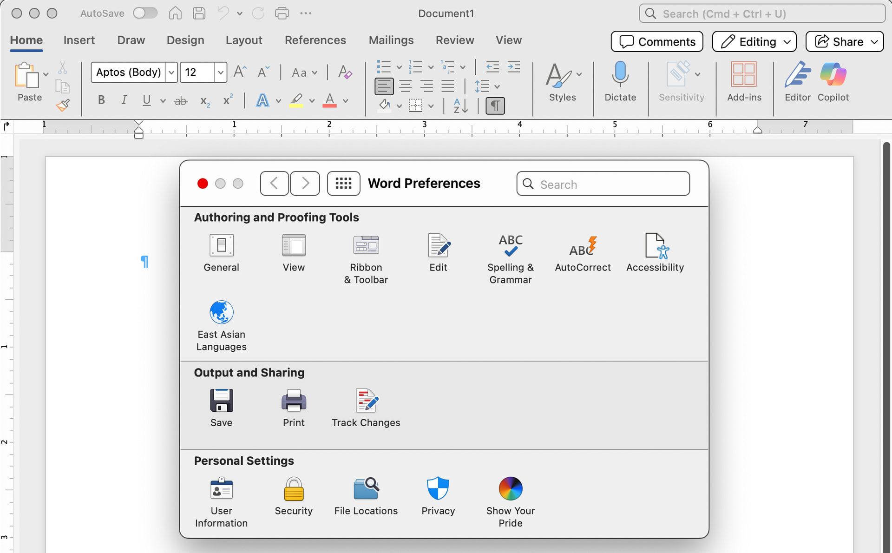Screen dimensions: 892x553
Task: Switch to the Insert tab
Action: pos(79,40)
